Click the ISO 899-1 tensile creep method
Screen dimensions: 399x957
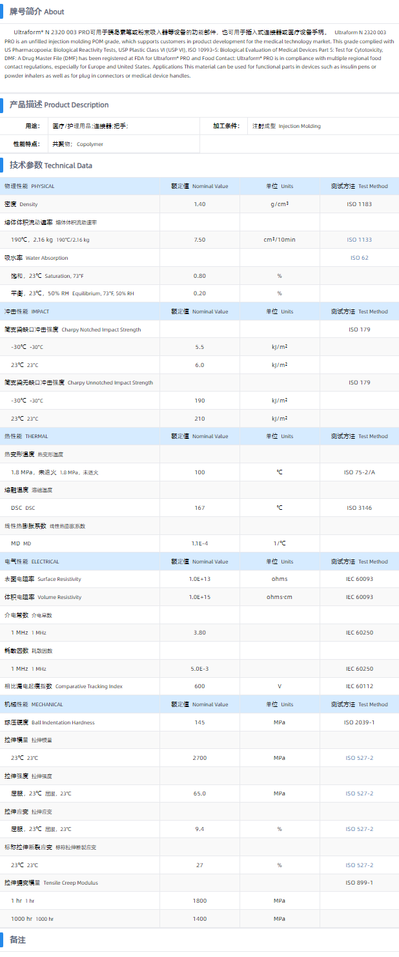(x=359, y=883)
